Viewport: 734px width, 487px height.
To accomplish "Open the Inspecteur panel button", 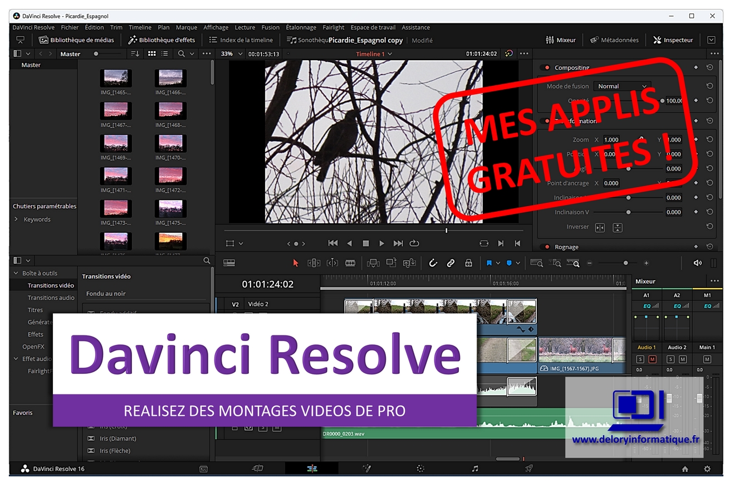I will point(673,40).
